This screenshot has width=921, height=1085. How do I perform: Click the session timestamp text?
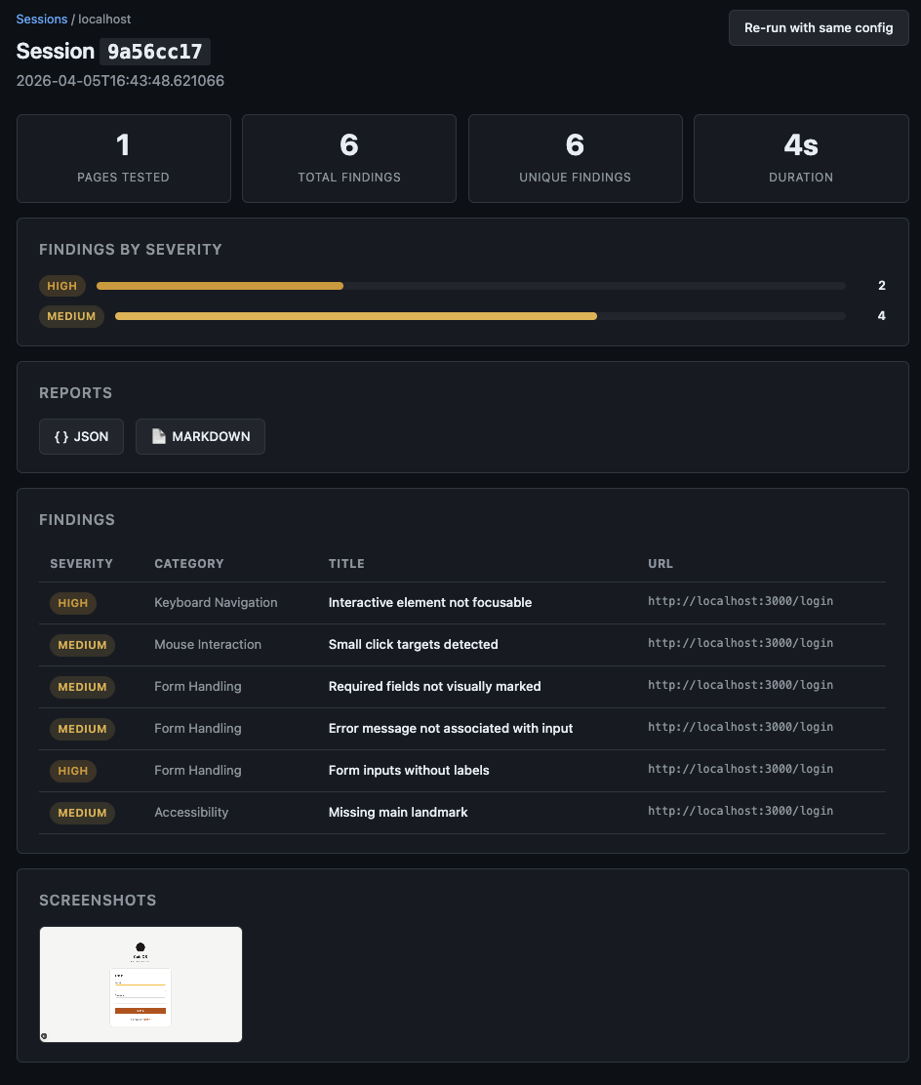pyautogui.click(x=120, y=81)
